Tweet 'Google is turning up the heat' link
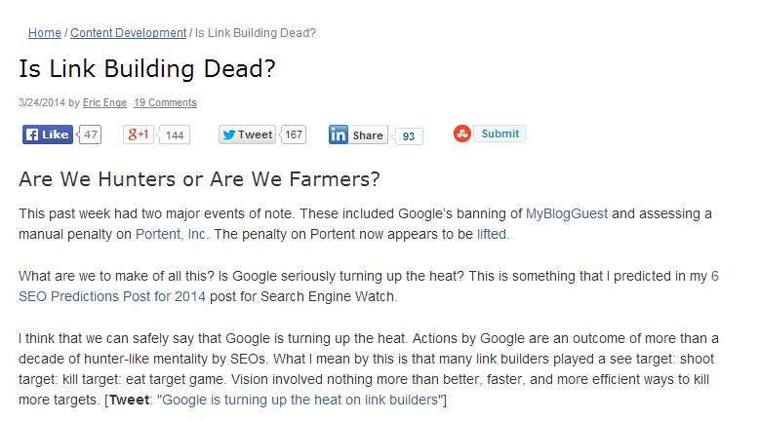Screen dimensions: 759x421 (x=300, y=400)
